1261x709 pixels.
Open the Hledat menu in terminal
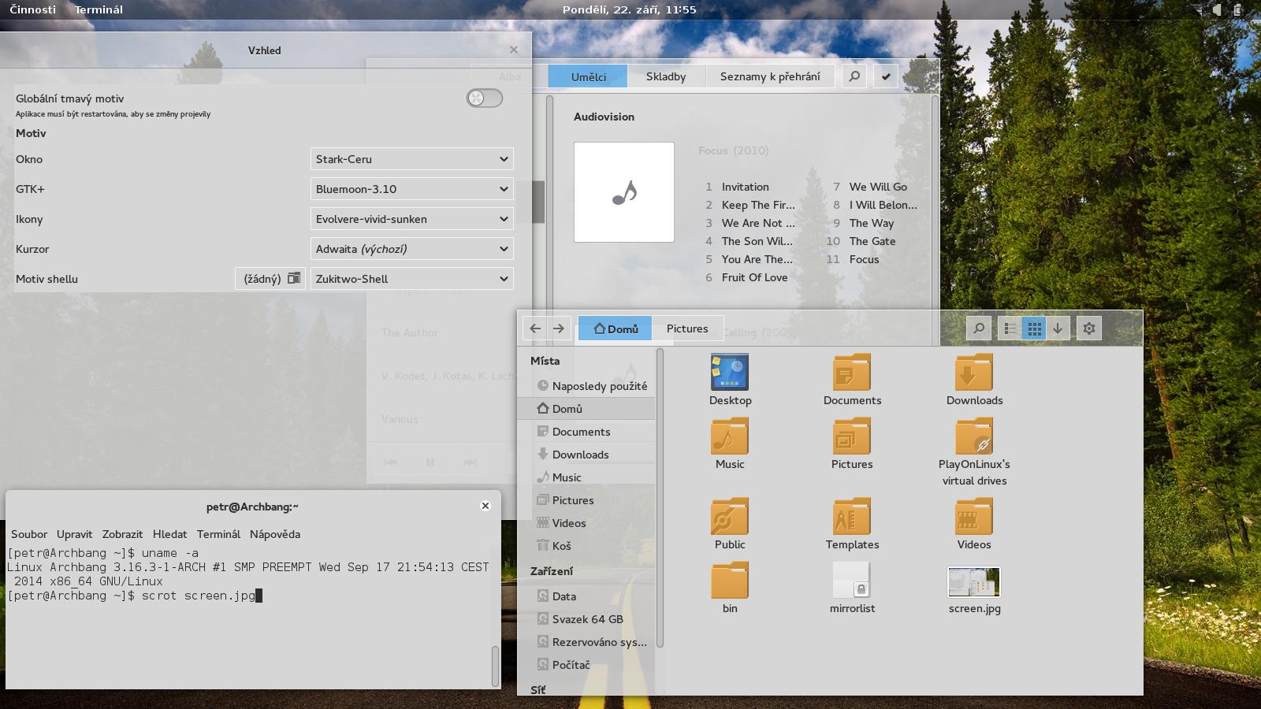[170, 534]
